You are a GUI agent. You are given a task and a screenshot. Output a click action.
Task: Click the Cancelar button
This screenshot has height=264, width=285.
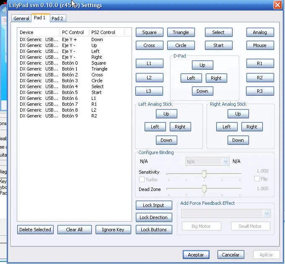pyautogui.click(x=231, y=254)
